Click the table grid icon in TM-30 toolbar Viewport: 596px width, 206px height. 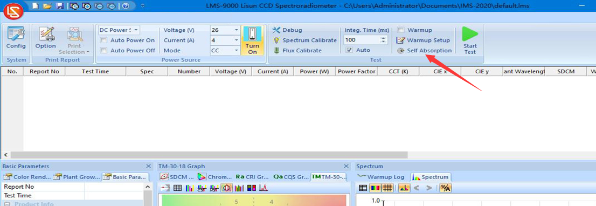click(x=177, y=188)
